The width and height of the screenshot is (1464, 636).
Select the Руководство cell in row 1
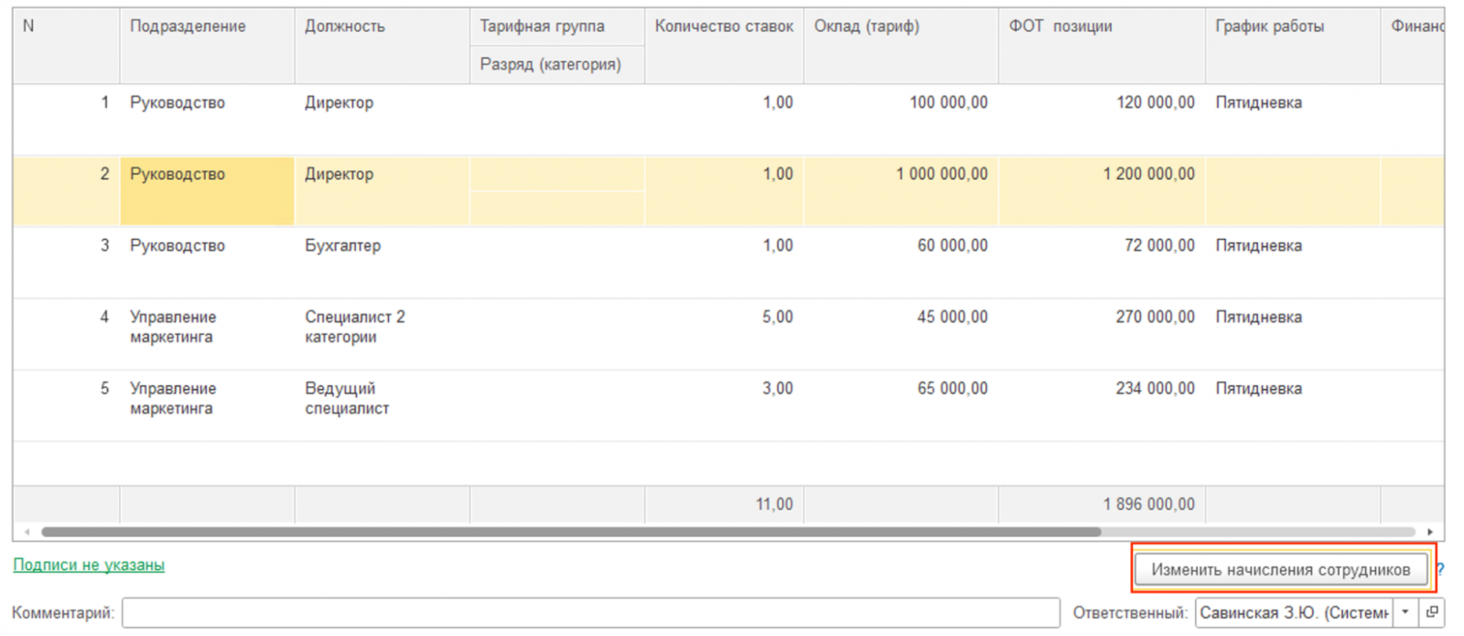coord(207,120)
